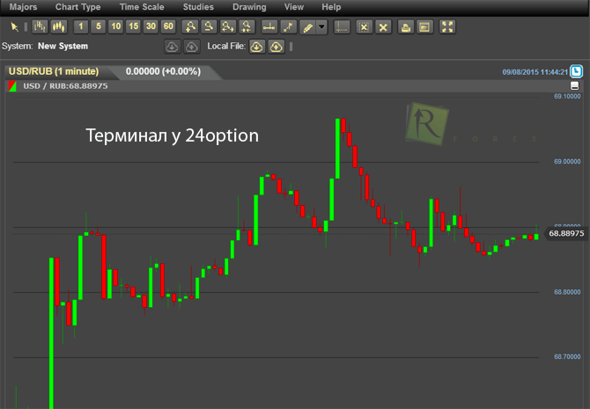Click the window layout icon
Screen dimensions: 590x409
click(x=424, y=27)
